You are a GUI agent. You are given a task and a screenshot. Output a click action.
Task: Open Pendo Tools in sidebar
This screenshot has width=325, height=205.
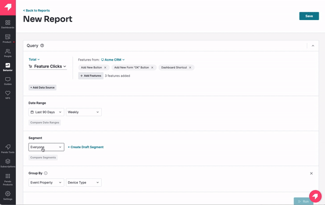point(8,149)
